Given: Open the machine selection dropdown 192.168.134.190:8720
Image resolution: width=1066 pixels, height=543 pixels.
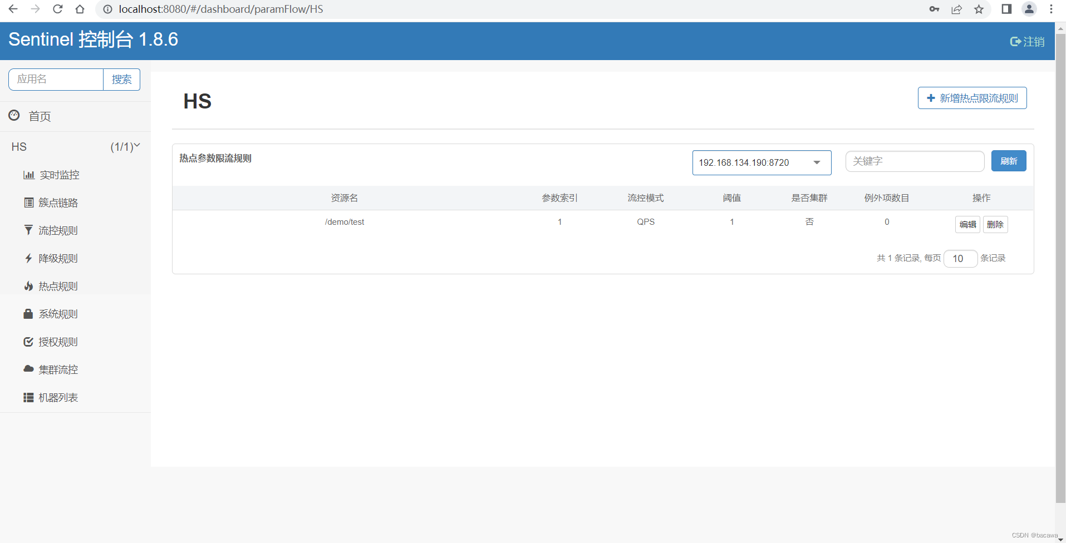Looking at the screenshot, I should [x=761, y=162].
